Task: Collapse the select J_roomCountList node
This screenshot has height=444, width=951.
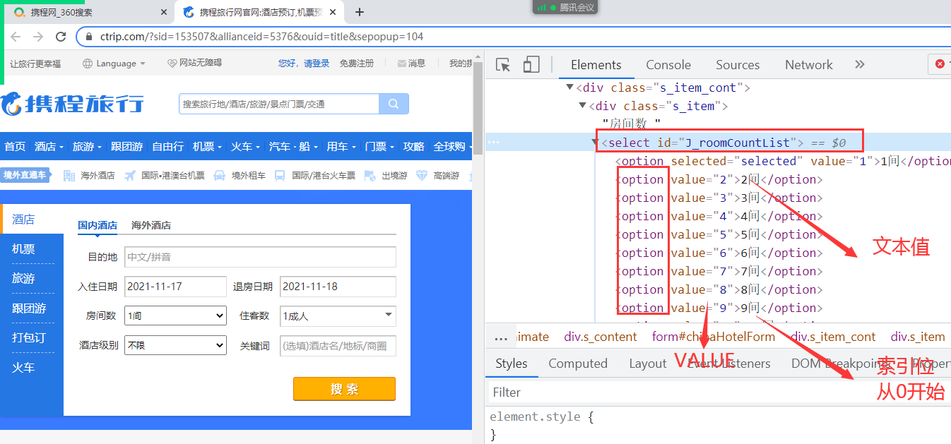Action: [595, 143]
